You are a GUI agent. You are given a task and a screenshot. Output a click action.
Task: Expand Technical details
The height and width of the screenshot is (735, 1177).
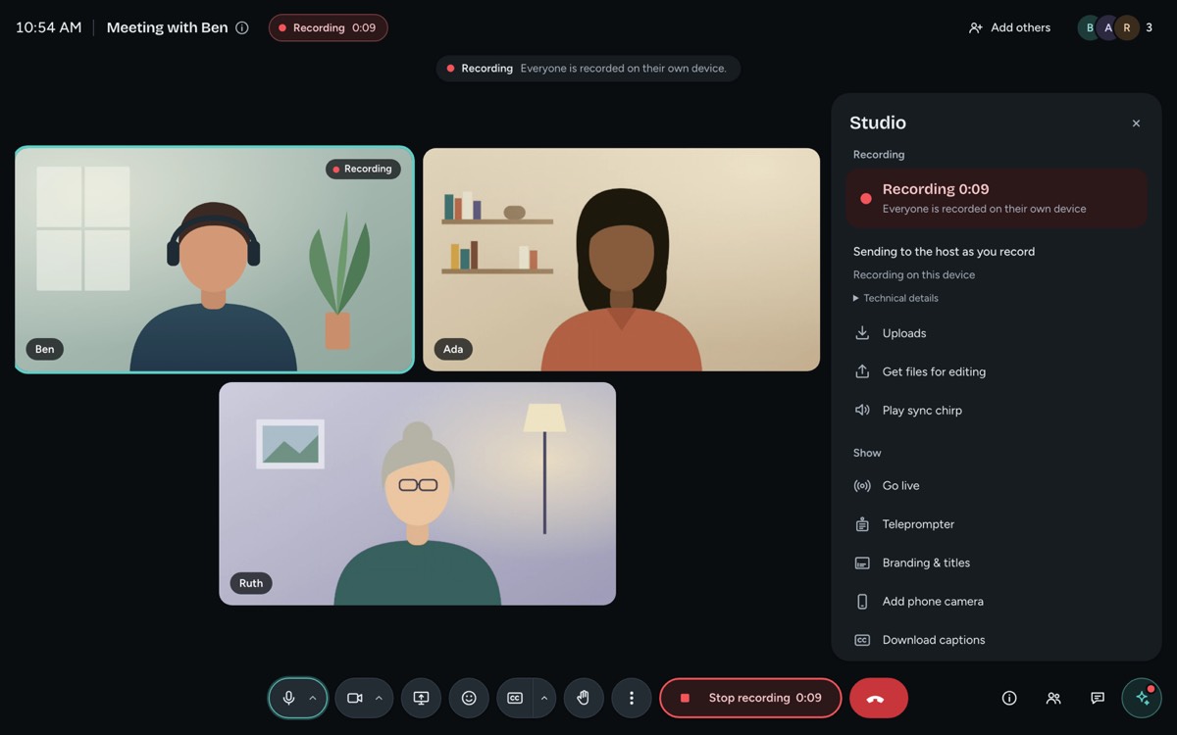(x=896, y=298)
